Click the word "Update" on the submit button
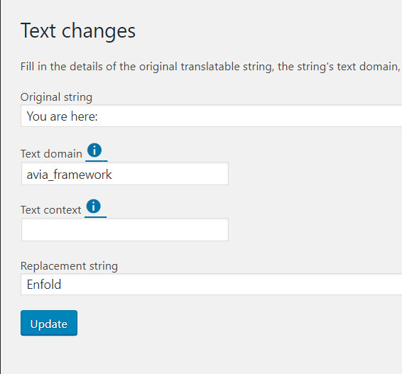 pyautogui.click(x=49, y=324)
